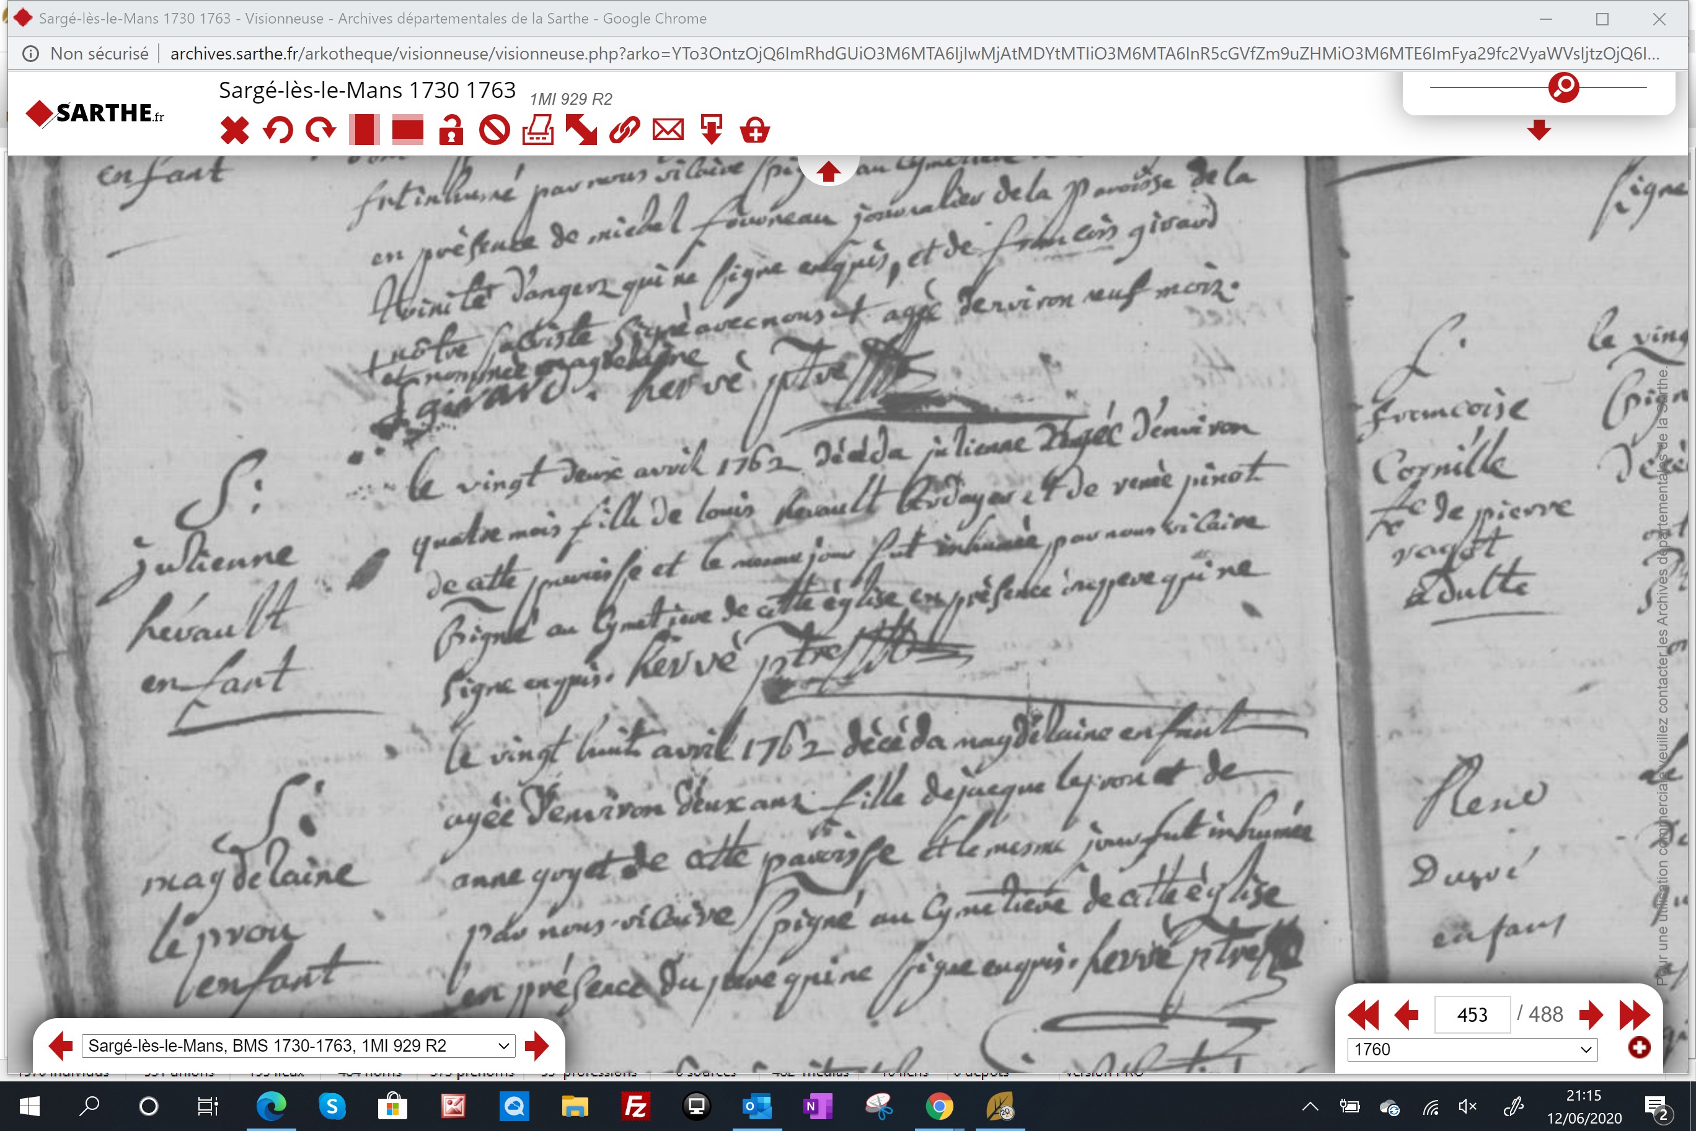Click the print image icon
Screen dimensions: 1696x1131
[538, 131]
